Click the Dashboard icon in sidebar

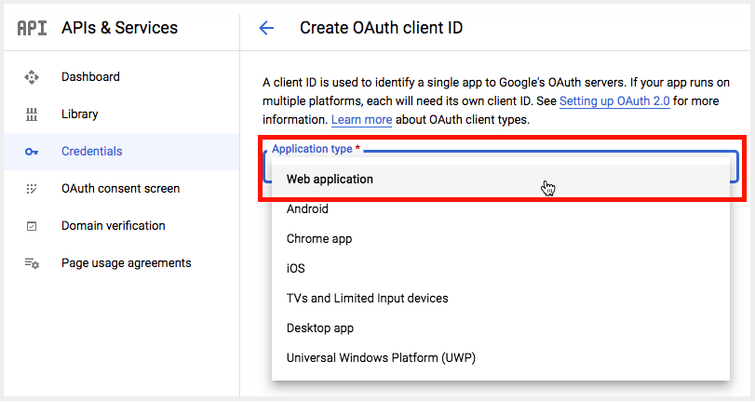point(32,77)
